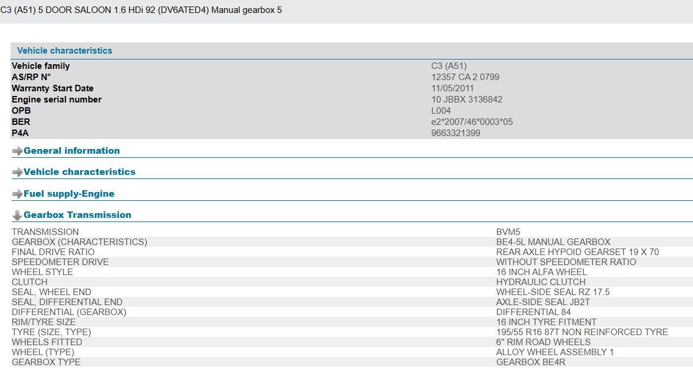This screenshot has height=374, width=693.
Task: Expand the General information section arrow
Action: 17,151
